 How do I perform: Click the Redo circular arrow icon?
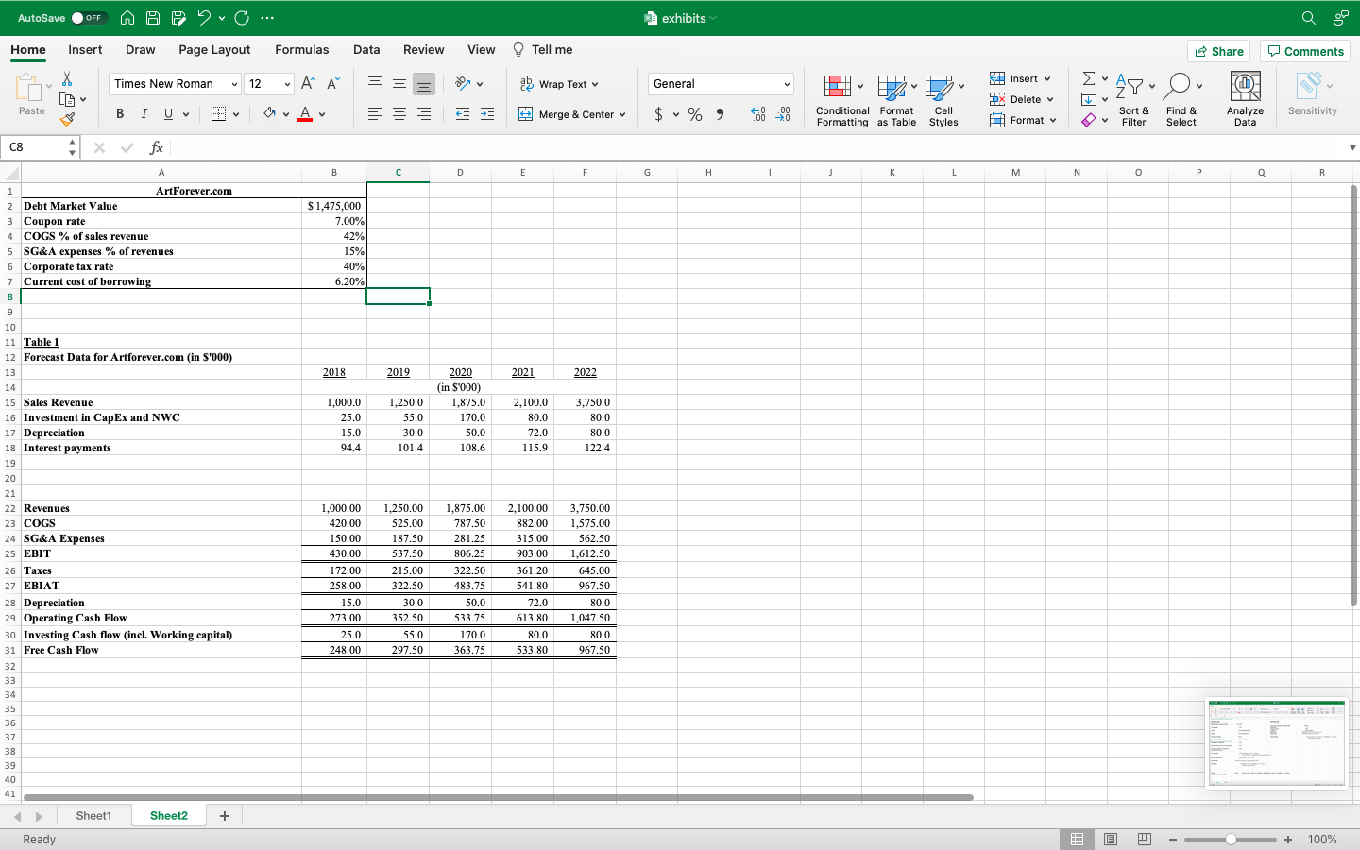(x=242, y=18)
